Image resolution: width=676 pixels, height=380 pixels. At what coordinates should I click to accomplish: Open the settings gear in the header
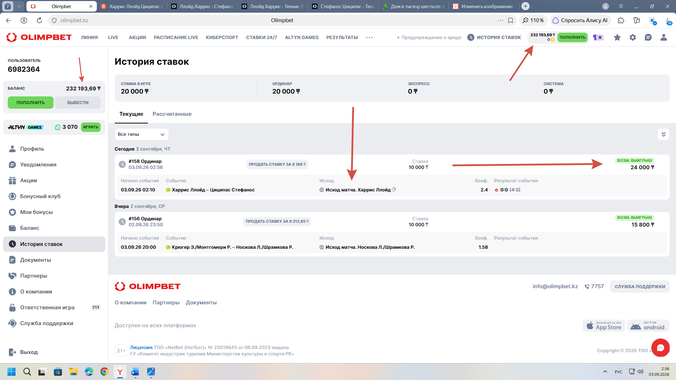coord(633,37)
